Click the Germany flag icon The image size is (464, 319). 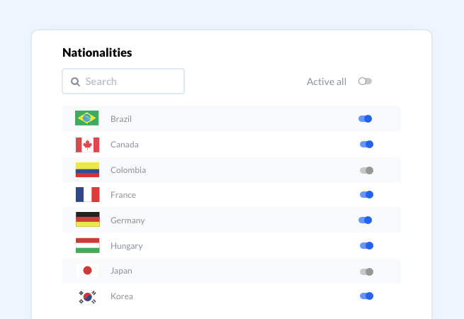pyautogui.click(x=88, y=219)
